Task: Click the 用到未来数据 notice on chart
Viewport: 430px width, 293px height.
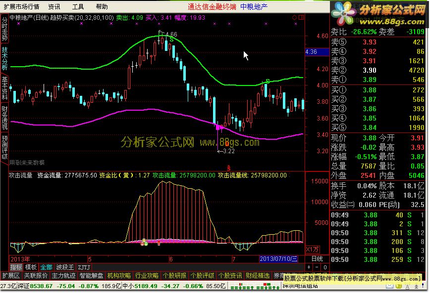Action: point(27,163)
